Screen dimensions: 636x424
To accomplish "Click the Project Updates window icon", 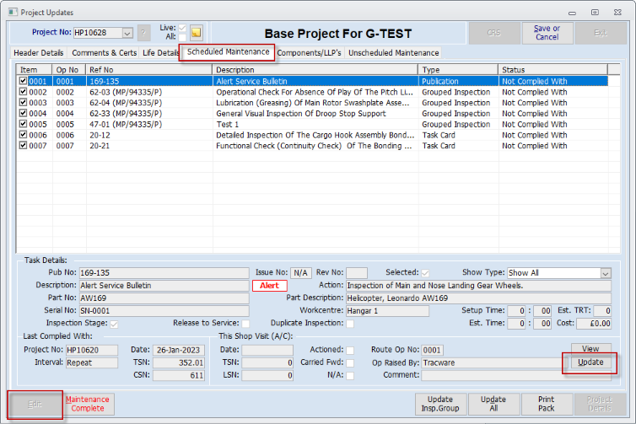I will click(x=13, y=12).
